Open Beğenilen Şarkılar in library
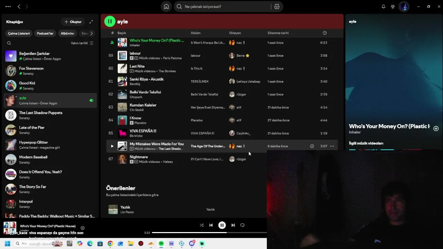Screen dimensions: 443x249 (50, 56)
